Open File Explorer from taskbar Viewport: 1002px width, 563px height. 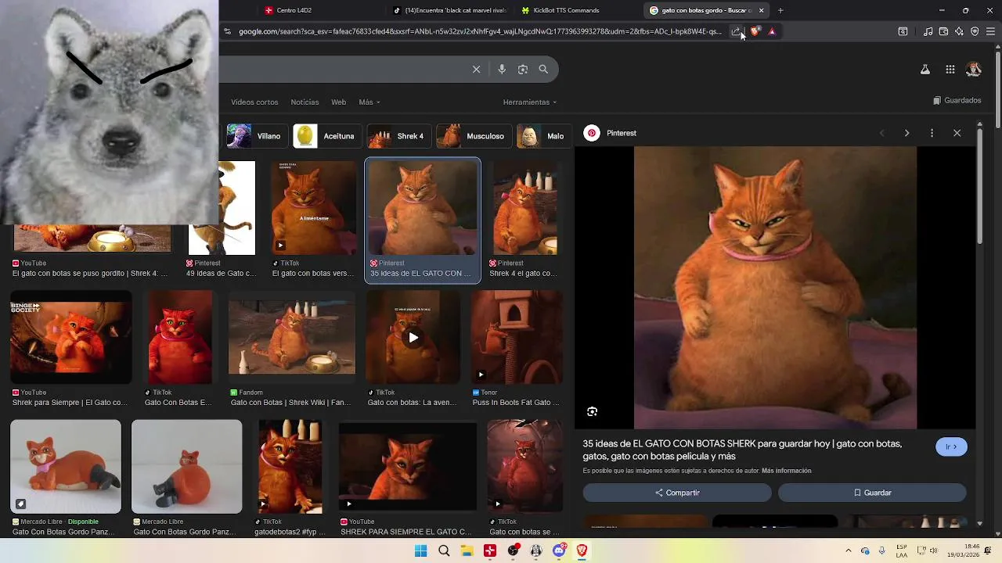[467, 550]
